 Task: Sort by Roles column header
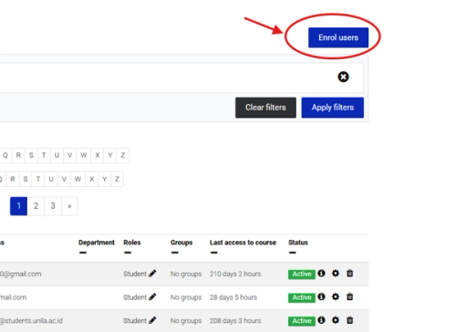pyautogui.click(x=132, y=243)
